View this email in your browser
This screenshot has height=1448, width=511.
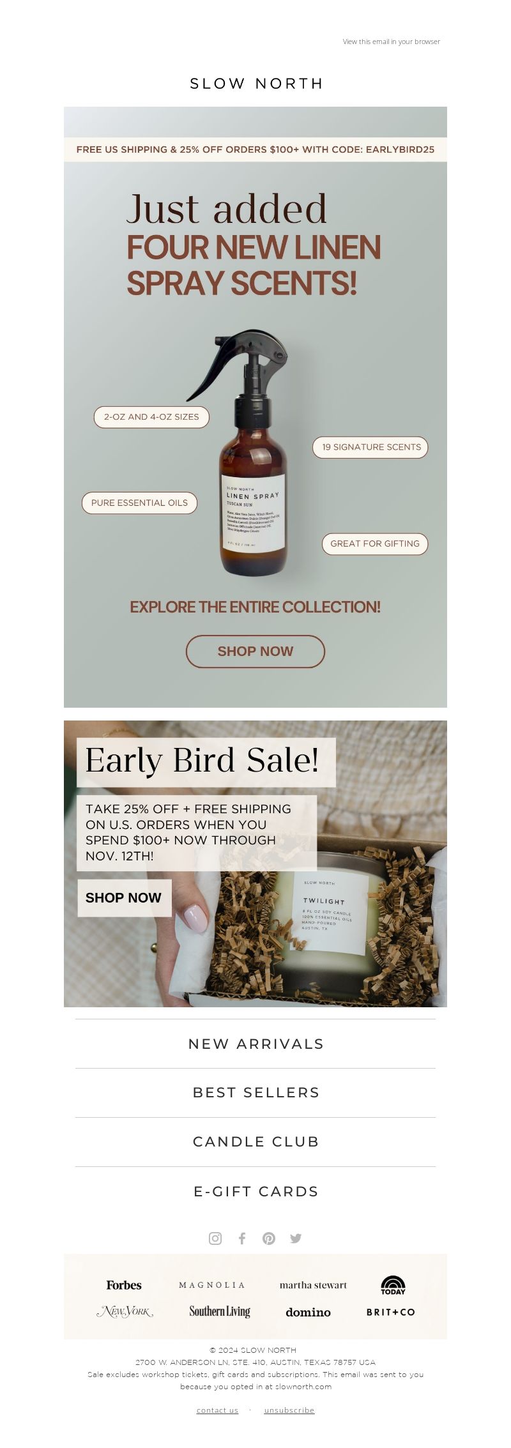point(392,42)
